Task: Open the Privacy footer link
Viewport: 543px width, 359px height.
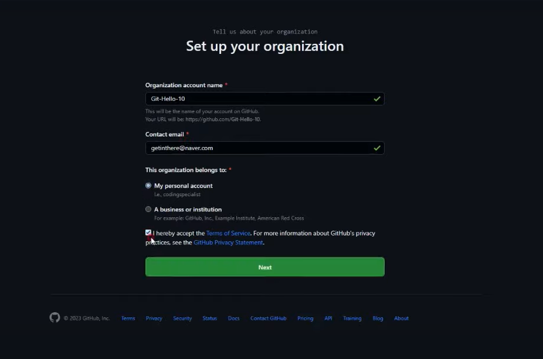Action: pos(154,318)
